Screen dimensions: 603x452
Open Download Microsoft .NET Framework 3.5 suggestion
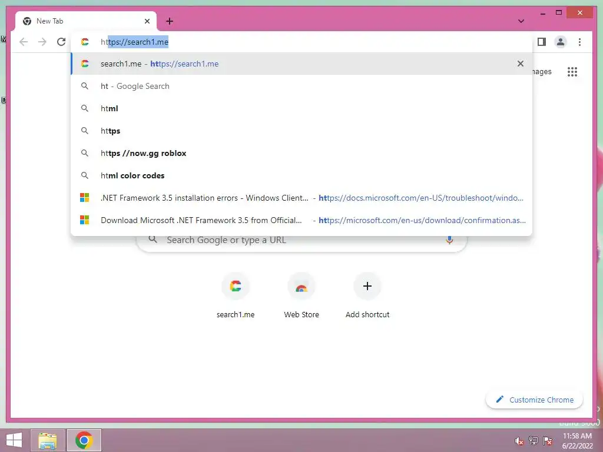point(301,220)
